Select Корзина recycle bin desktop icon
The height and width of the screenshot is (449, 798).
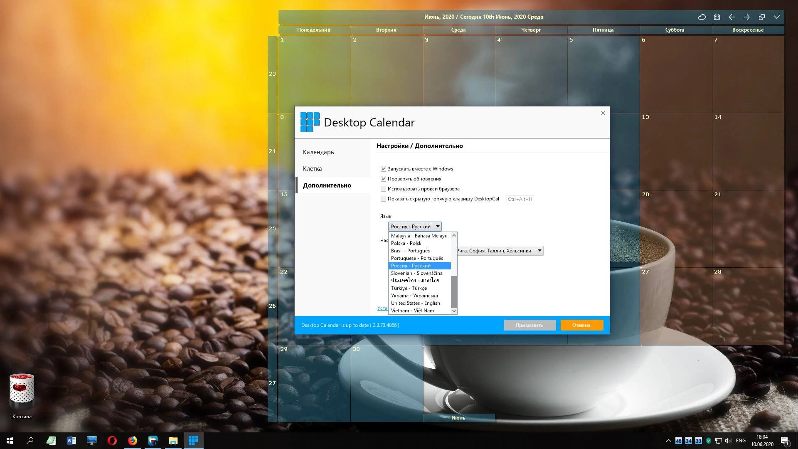click(22, 397)
